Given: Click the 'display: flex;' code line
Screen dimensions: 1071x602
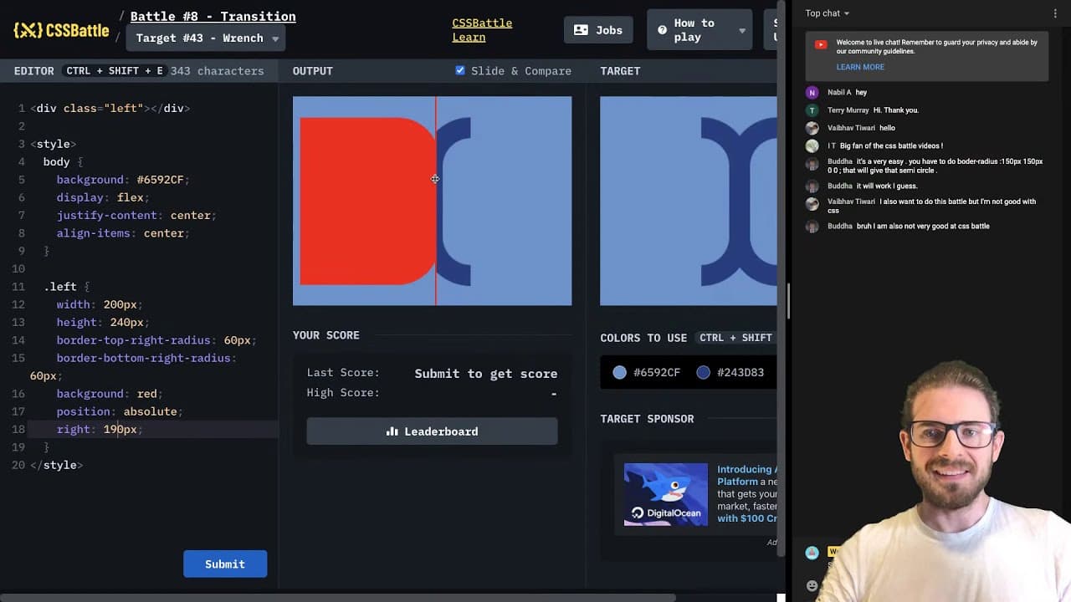Looking at the screenshot, I should tap(103, 197).
